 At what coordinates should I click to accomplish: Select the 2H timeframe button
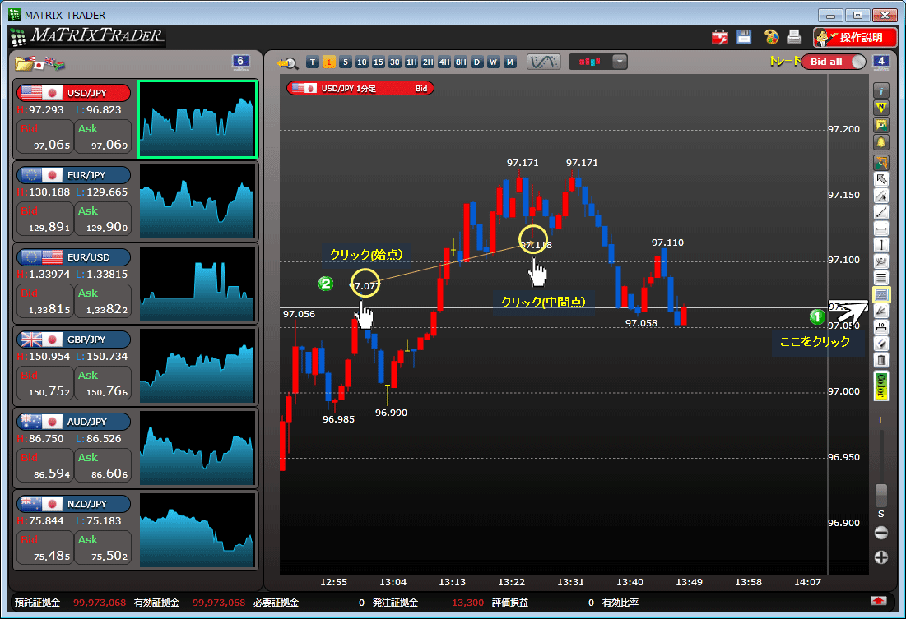428,62
